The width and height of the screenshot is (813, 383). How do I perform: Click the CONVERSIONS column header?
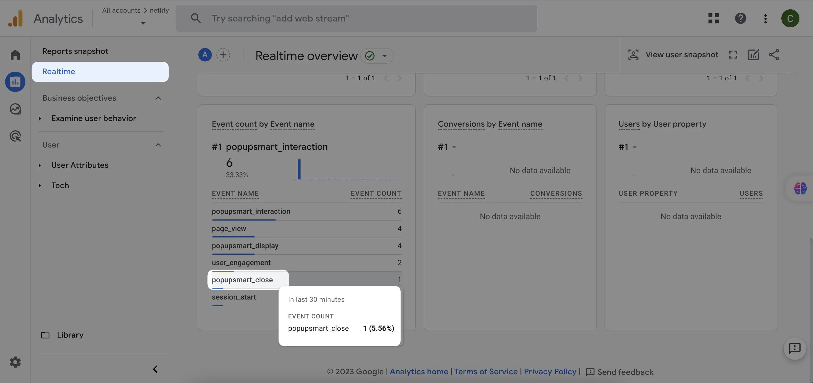coord(556,193)
